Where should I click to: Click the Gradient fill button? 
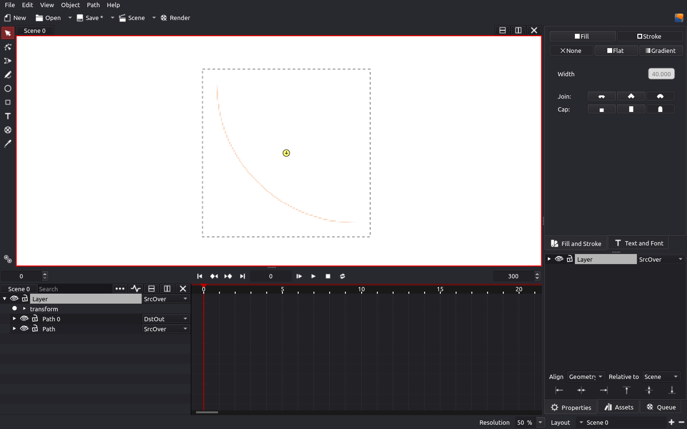coord(660,51)
